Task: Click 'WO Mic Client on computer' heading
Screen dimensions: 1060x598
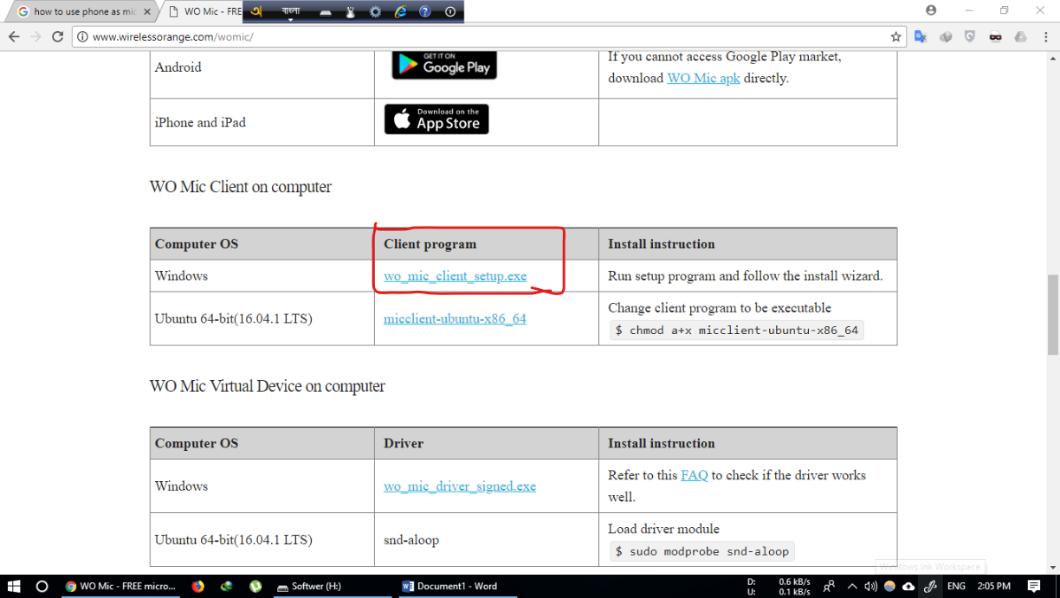Action: (x=241, y=187)
